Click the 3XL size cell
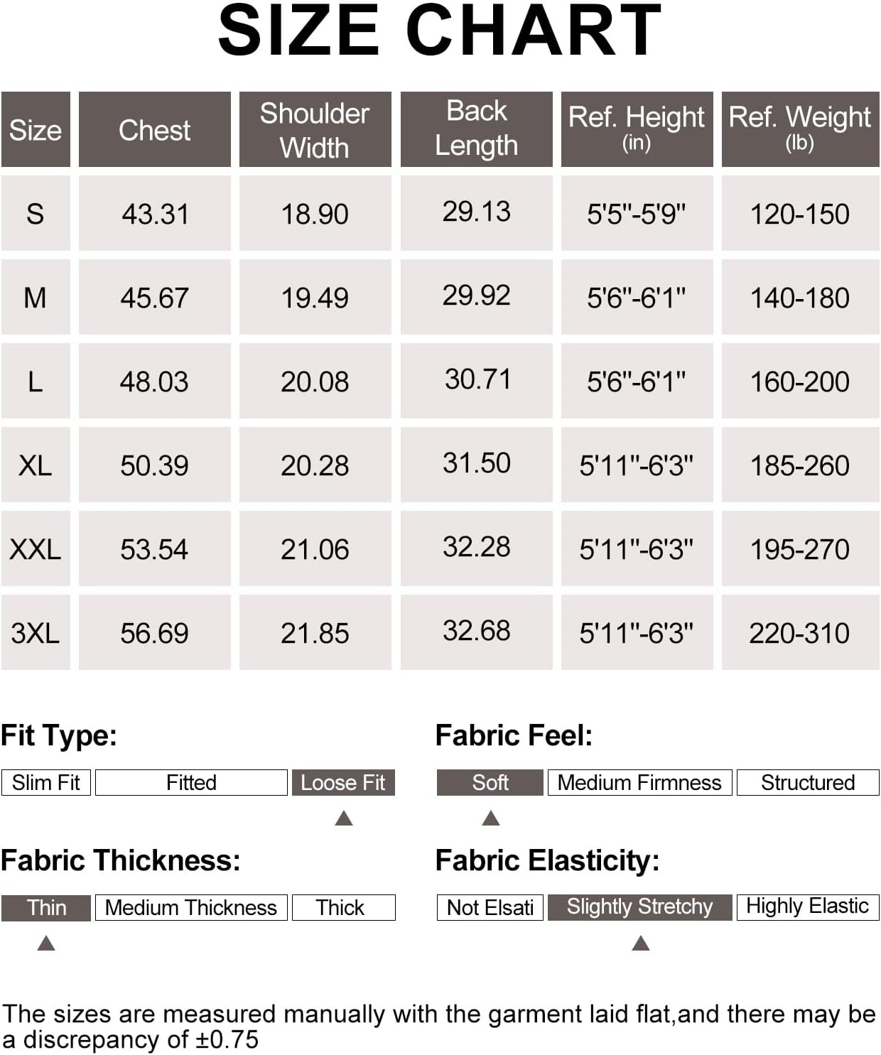This screenshot has width=881, height=1055. pyautogui.click(x=36, y=632)
